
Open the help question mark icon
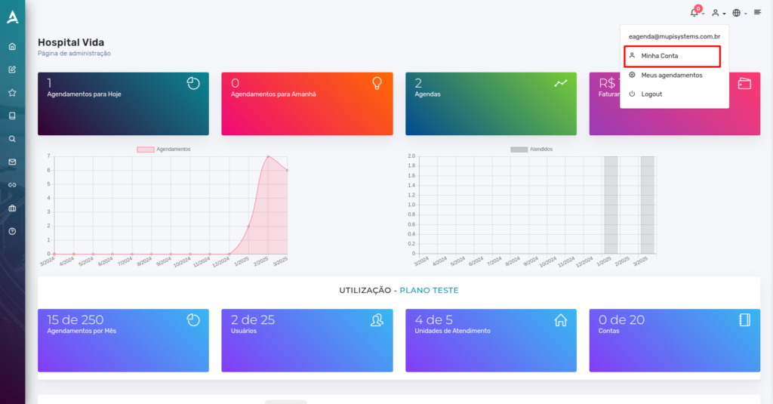(x=12, y=231)
